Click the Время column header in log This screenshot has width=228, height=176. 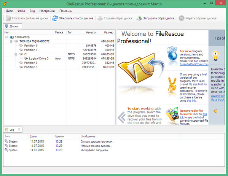click(x=67, y=136)
